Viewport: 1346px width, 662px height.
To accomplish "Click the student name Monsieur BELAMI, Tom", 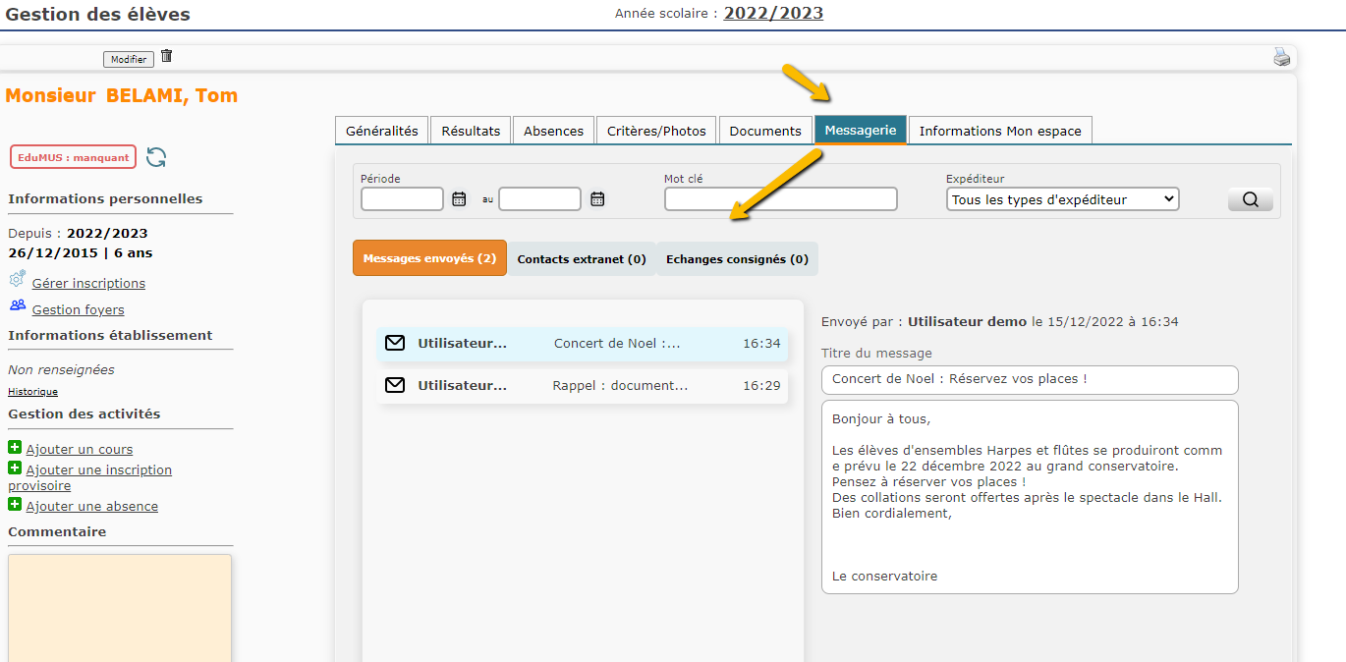I will (x=122, y=95).
